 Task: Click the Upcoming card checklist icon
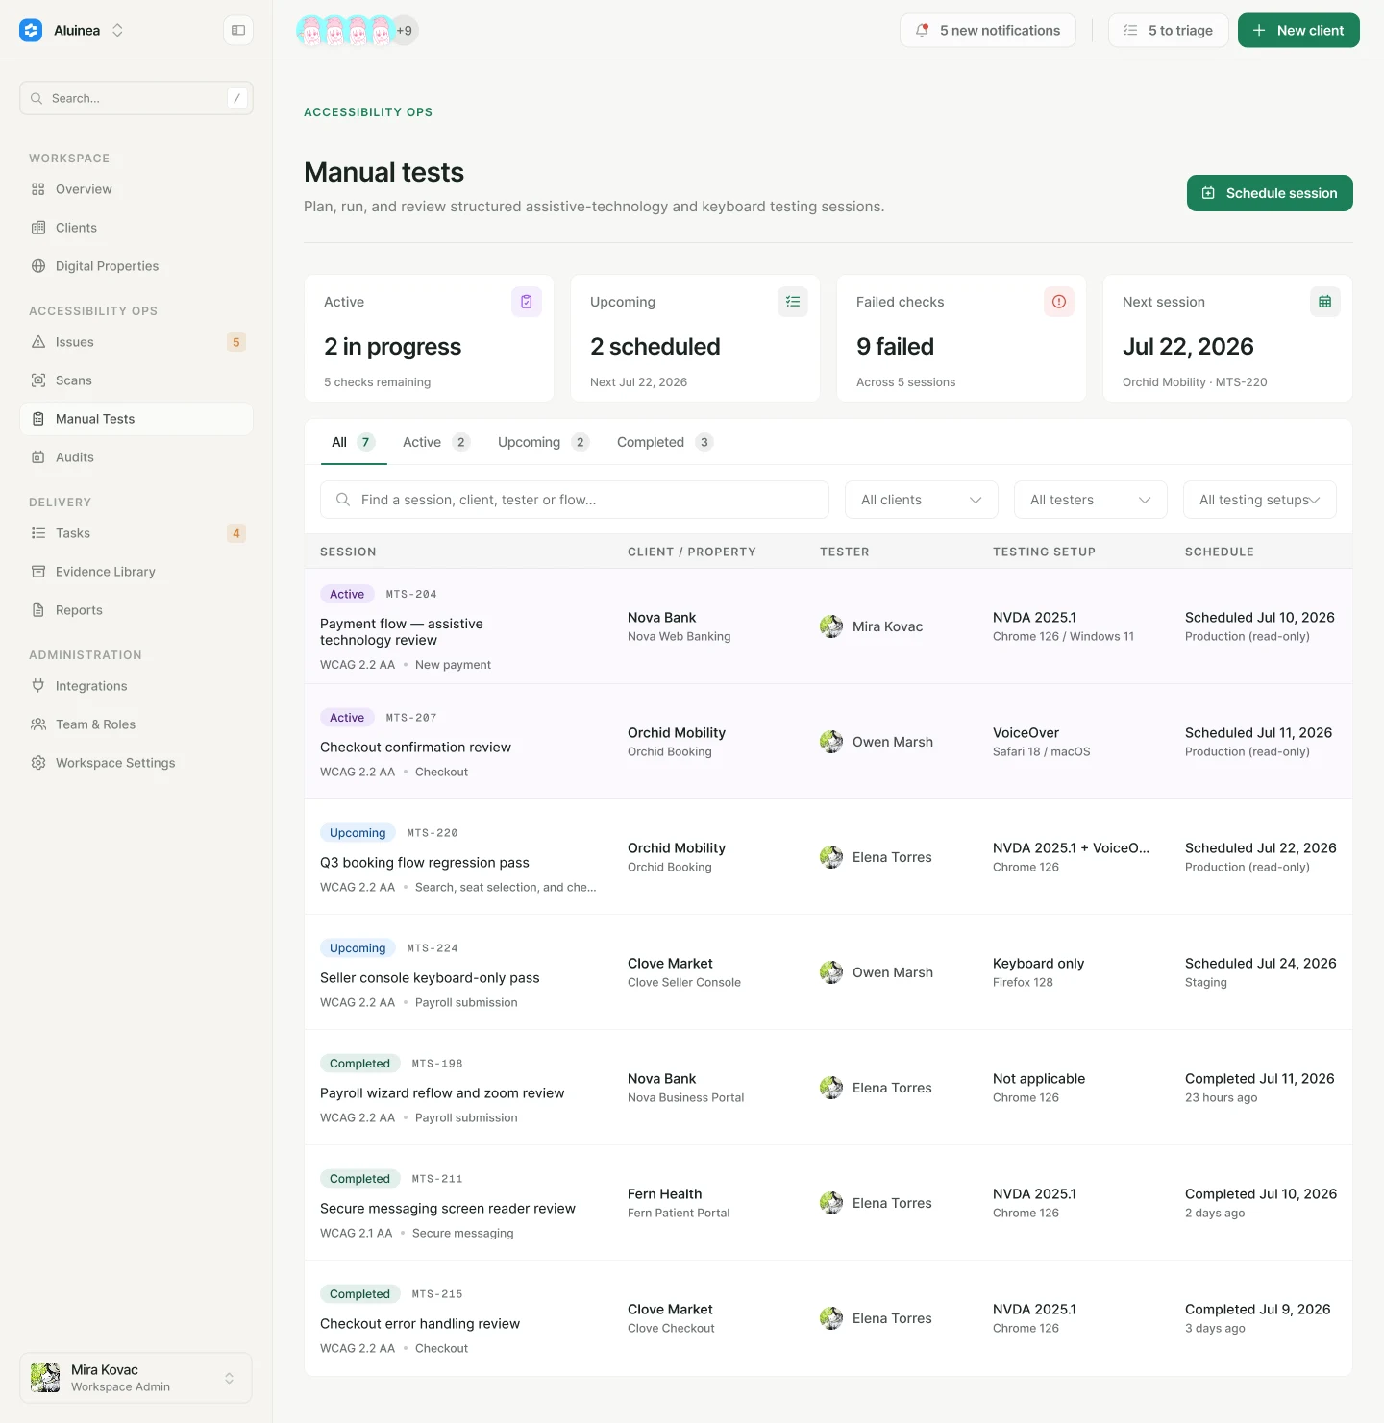pyautogui.click(x=793, y=302)
